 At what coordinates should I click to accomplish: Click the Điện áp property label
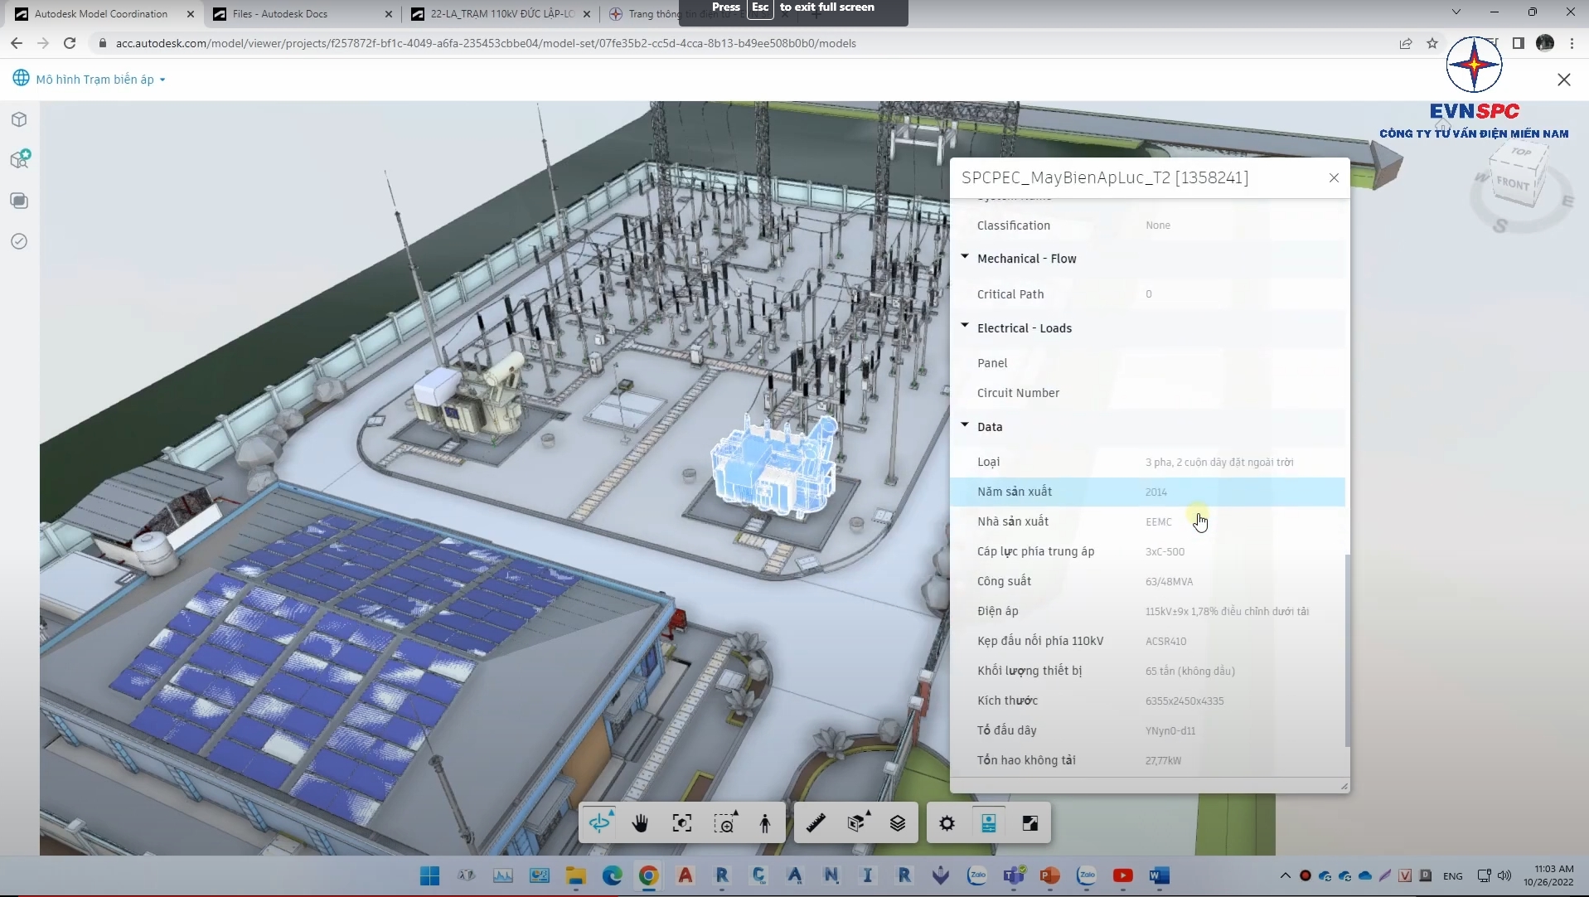pos(997,611)
